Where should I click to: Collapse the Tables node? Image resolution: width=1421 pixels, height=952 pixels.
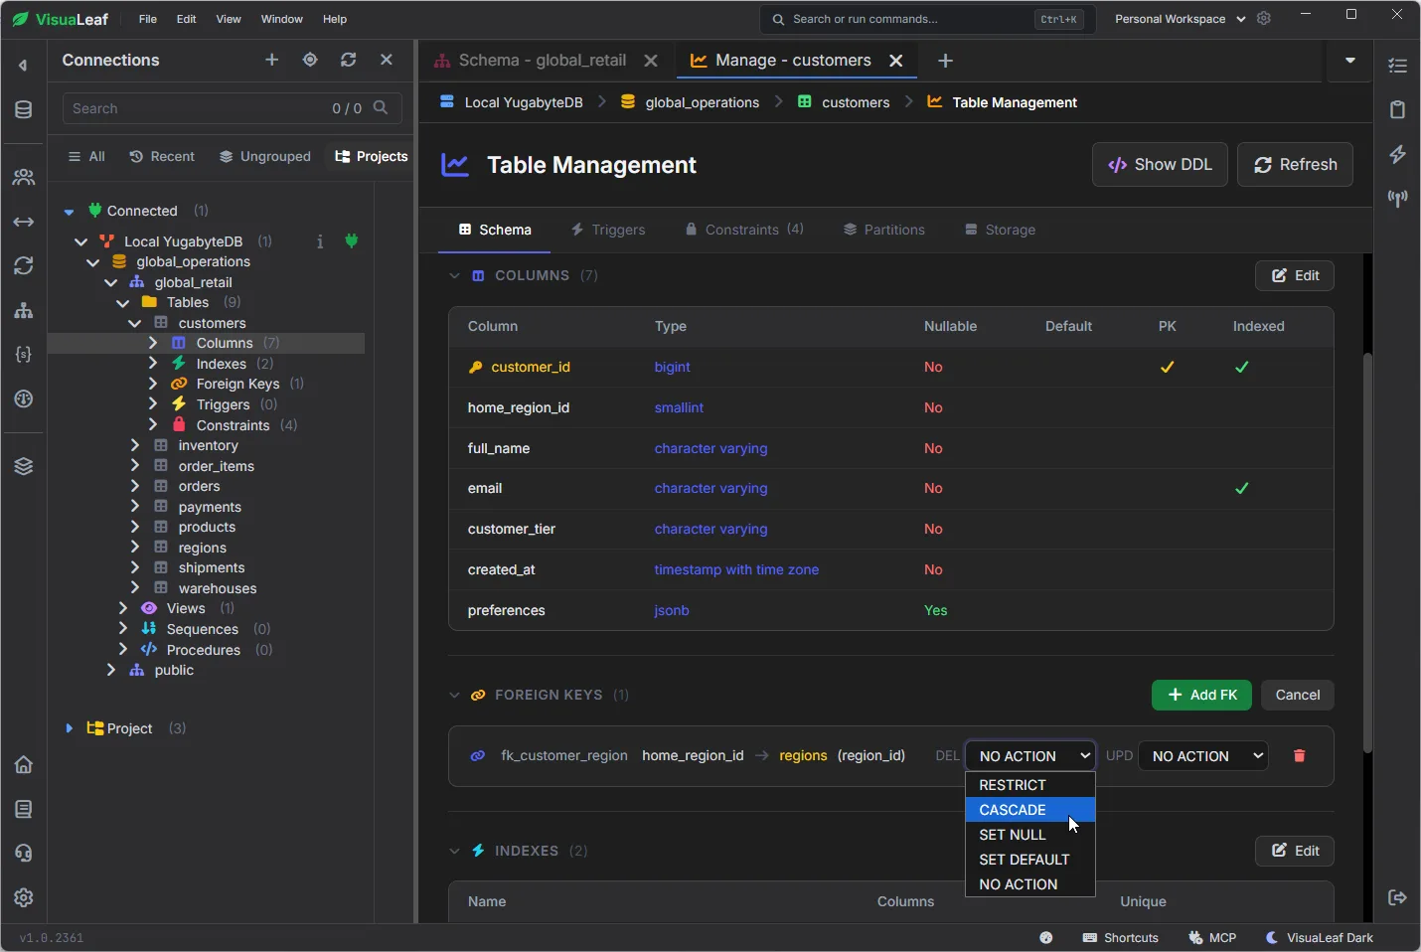click(x=123, y=302)
